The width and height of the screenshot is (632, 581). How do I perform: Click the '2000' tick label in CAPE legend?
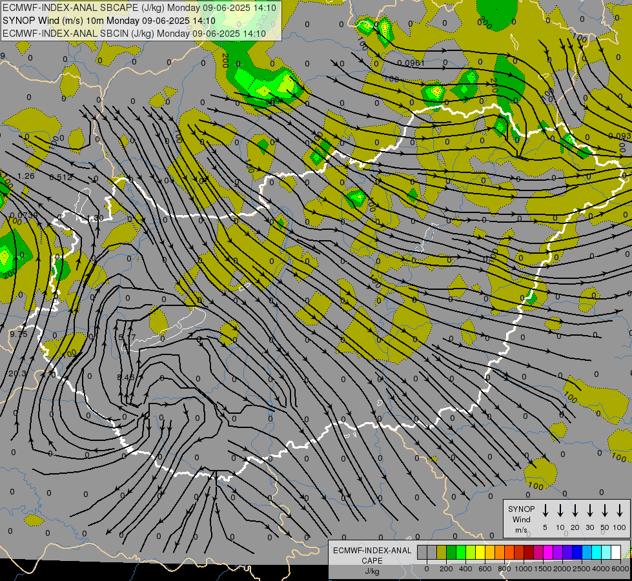(562, 569)
